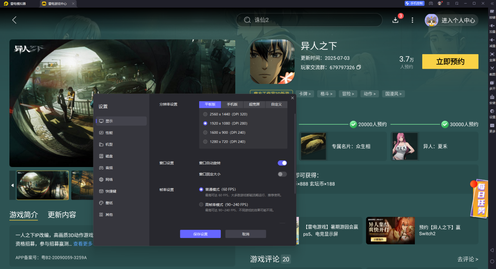
Task: Click the 取消 button in settings
Action: point(245,234)
